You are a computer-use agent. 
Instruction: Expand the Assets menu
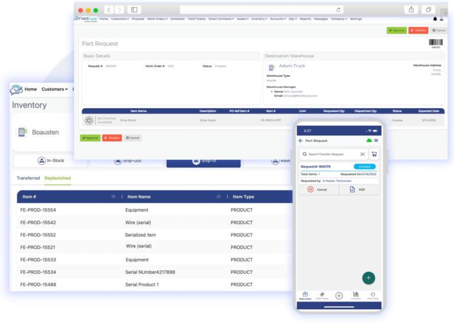click(x=242, y=19)
